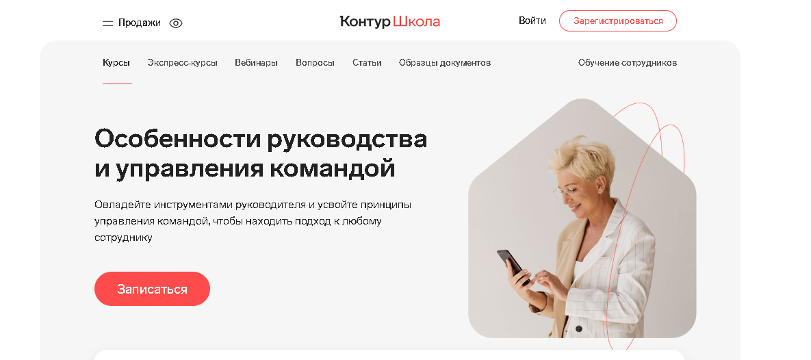Open the Статьи tab
Image resolution: width=811 pixels, height=360 pixels.
[367, 62]
